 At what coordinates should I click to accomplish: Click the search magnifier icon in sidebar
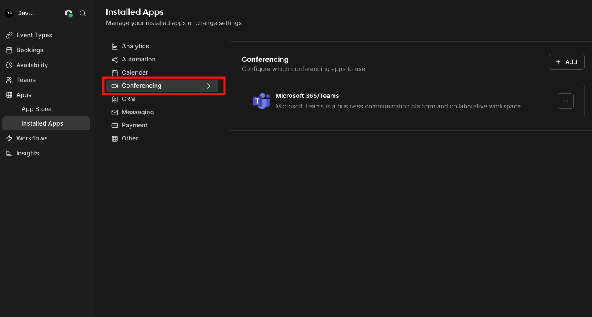pyautogui.click(x=83, y=13)
